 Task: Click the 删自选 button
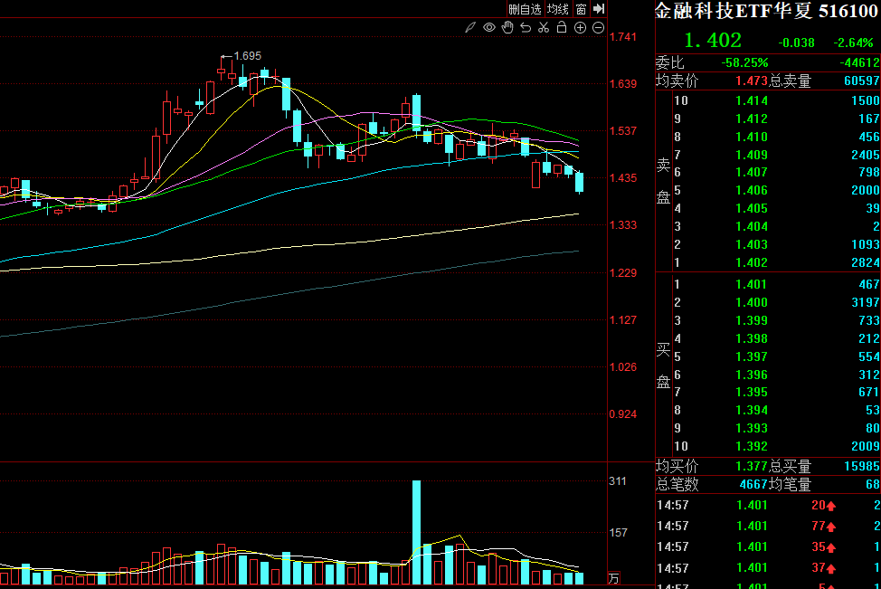(x=525, y=9)
